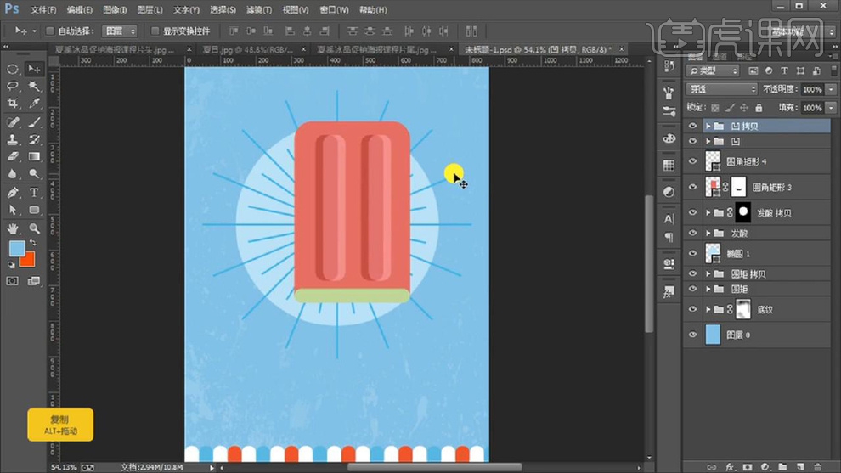Switch to the 夏日.jpg document tab
The height and width of the screenshot is (473, 841).
point(243,50)
